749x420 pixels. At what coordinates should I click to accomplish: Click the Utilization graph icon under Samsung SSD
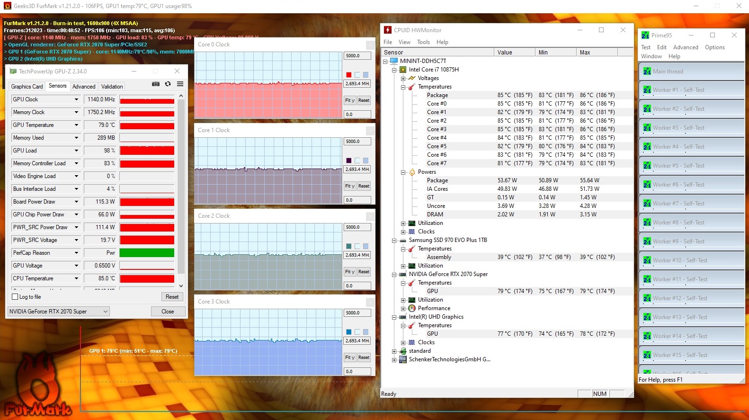pyautogui.click(x=412, y=266)
